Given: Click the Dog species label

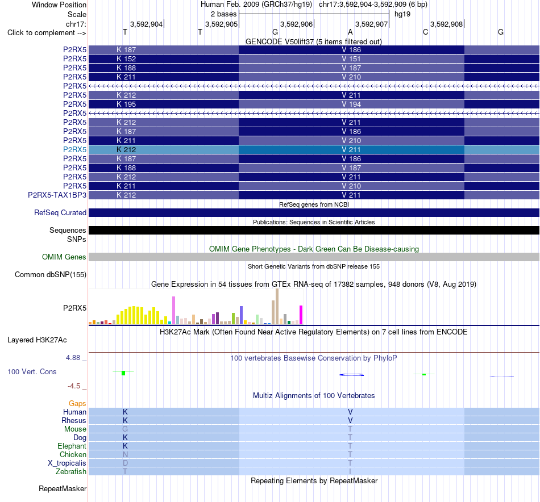Looking at the screenshot, I should (80, 438).
